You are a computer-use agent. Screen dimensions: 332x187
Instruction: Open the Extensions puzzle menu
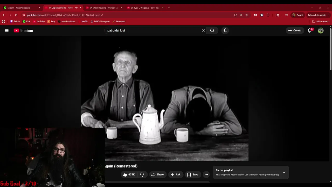tap(268, 15)
